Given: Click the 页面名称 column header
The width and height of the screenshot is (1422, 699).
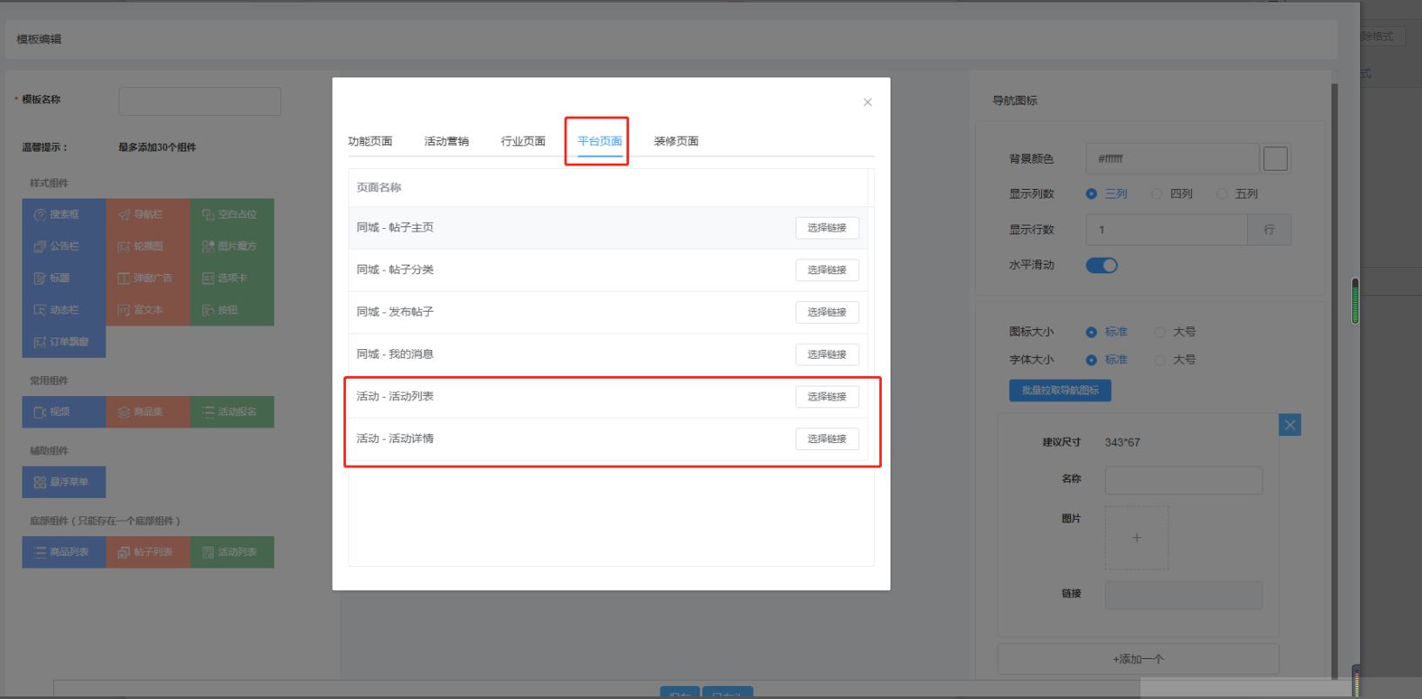Looking at the screenshot, I should pos(379,187).
